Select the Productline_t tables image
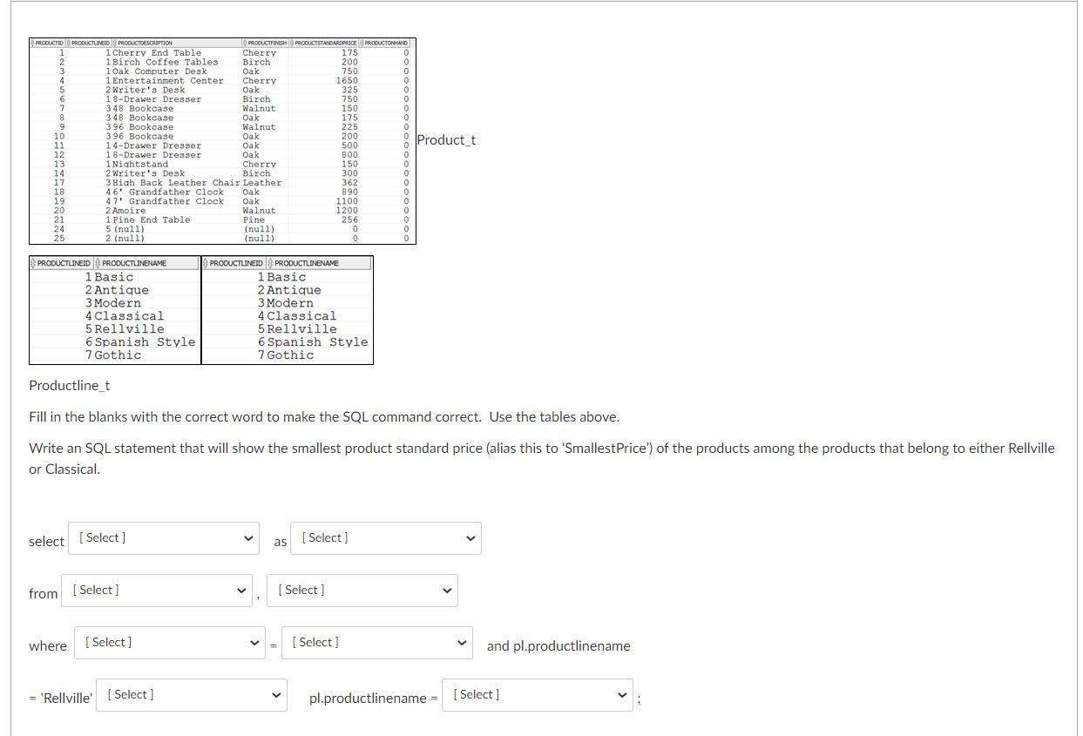1083x736 pixels. click(x=200, y=309)
